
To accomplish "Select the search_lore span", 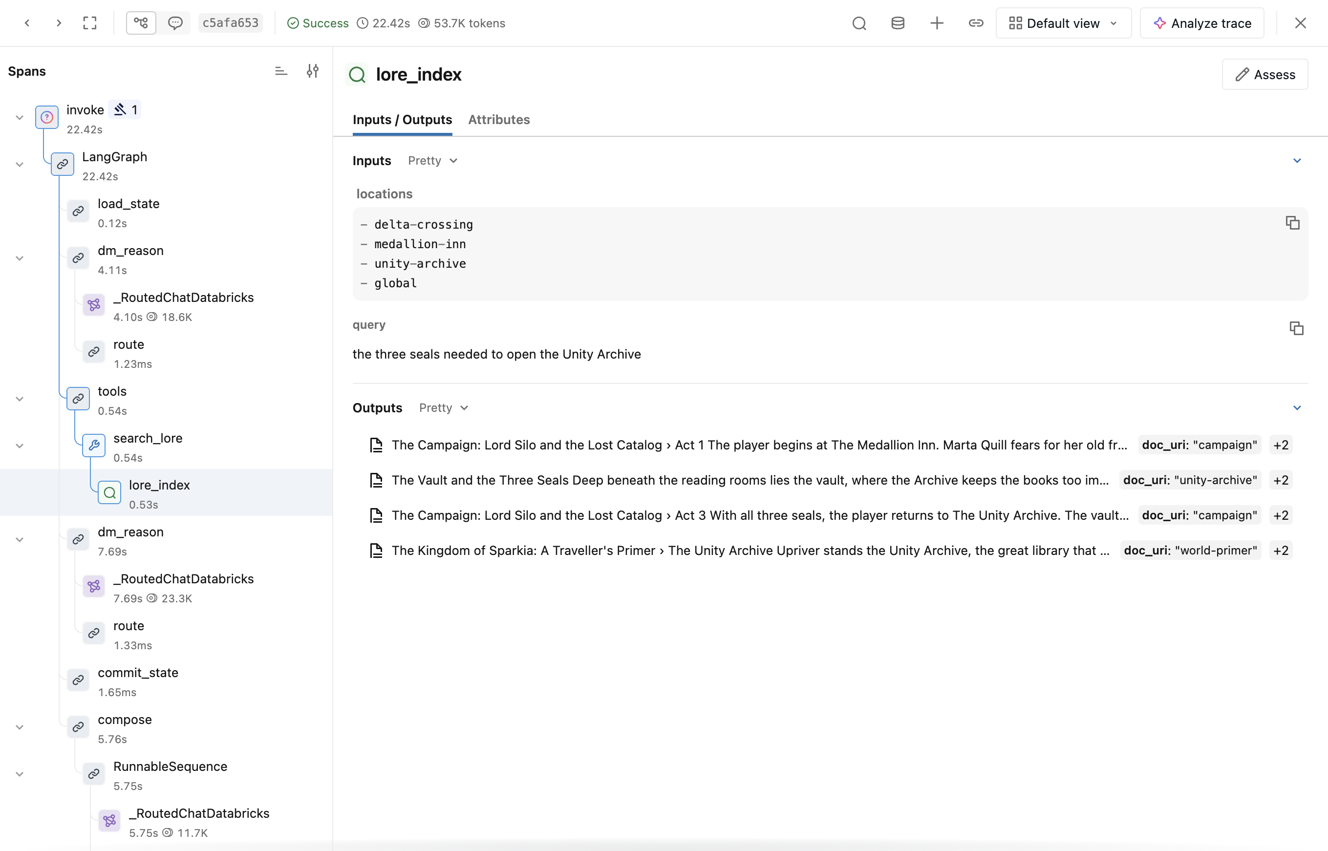I will [x=166, y=447].
